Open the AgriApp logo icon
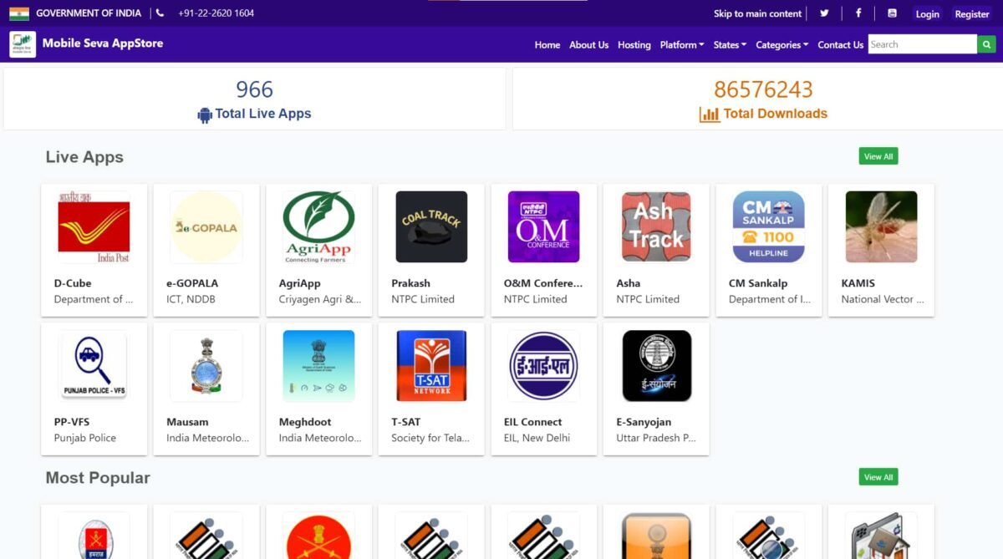This screenshot has width=1003, height=559. point(318,226)
